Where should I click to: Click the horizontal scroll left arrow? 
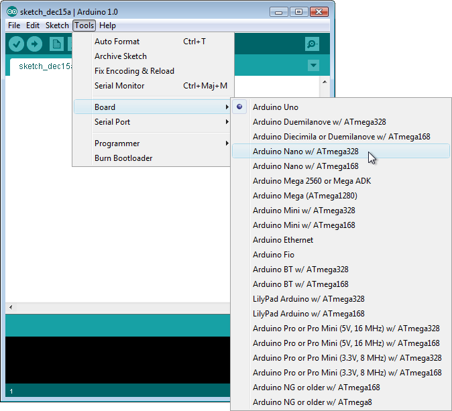(x=11, y=307)
